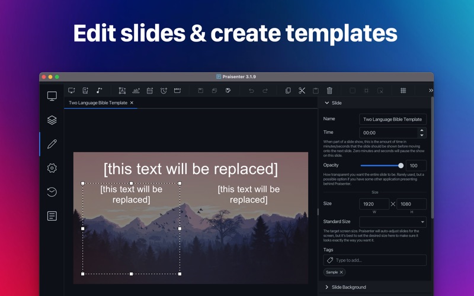
Task: Click the deselect dashed-square X icon
Action: 380,91
